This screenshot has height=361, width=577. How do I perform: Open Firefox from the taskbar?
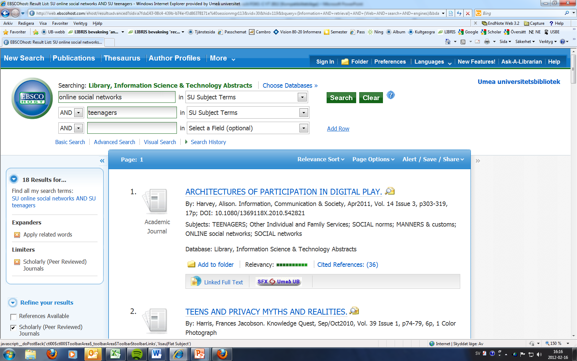pyautogui.click(x=52, y=354)
